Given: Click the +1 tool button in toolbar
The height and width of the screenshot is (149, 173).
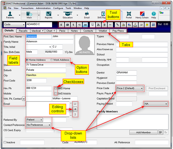Looking at the screenshot, I should 79,25.
